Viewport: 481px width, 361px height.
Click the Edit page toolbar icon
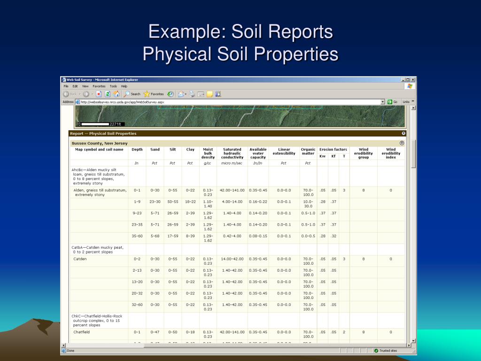point(201,94)
